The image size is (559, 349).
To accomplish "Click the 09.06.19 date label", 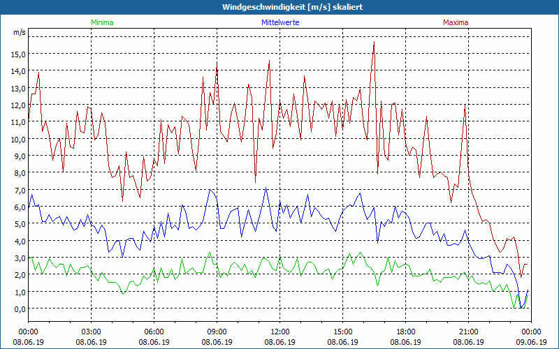I will 531,343.
